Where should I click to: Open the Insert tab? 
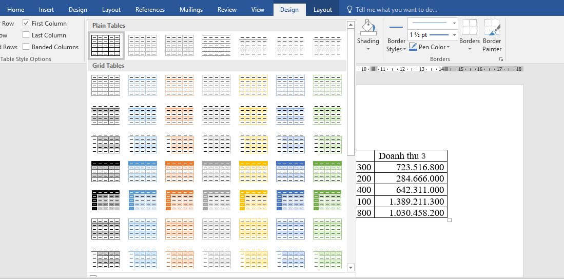46,10
